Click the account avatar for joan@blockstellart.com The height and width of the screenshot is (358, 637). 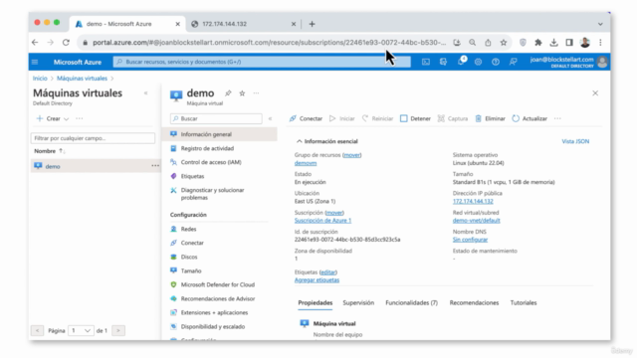(602, 62)
